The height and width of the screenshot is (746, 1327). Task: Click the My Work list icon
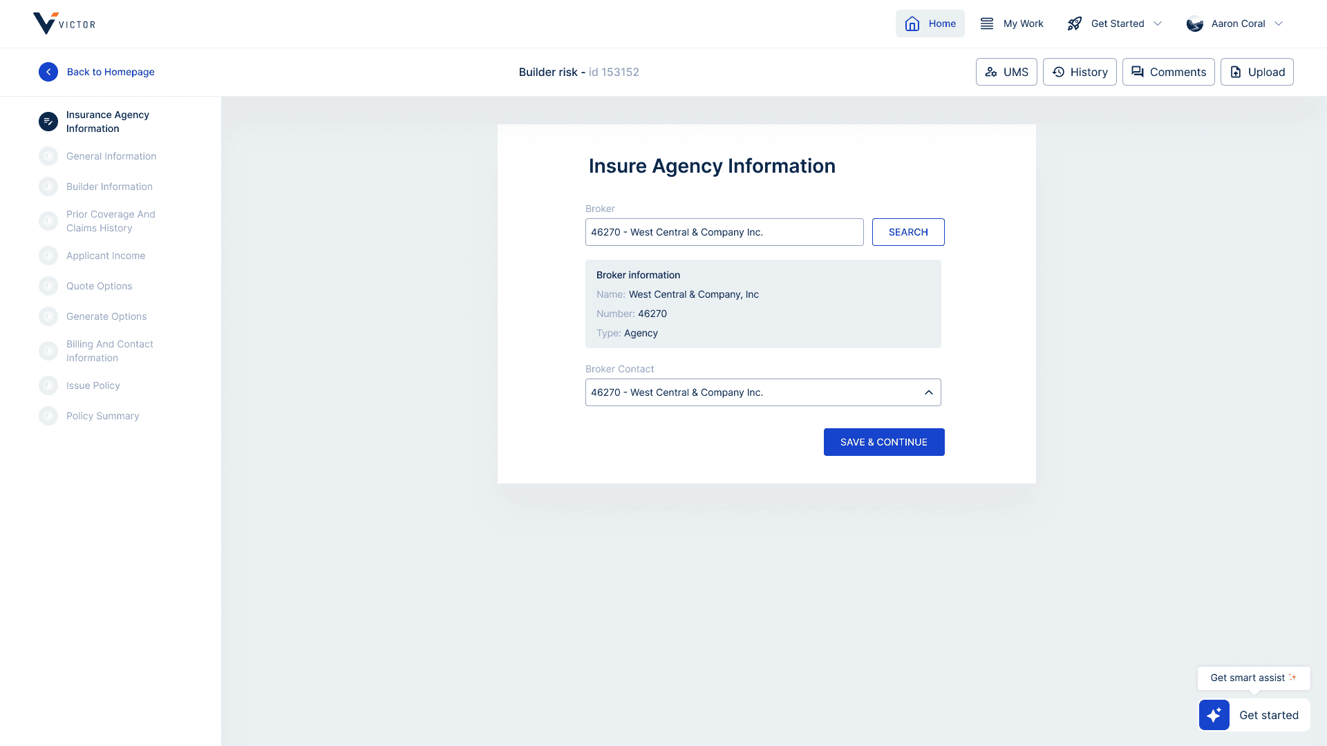click(x=987, y=23)
